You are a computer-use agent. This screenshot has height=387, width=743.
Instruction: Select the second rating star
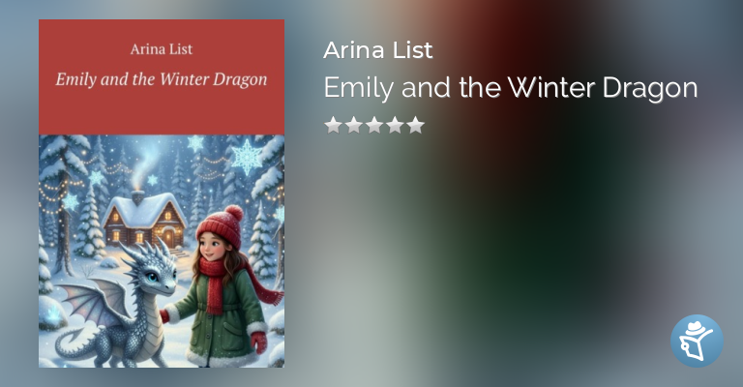(x=353, y=125)
